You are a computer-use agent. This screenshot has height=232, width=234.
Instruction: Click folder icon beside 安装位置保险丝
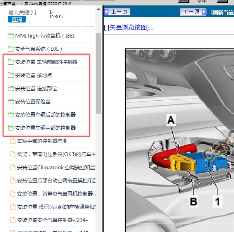[11, 101]
